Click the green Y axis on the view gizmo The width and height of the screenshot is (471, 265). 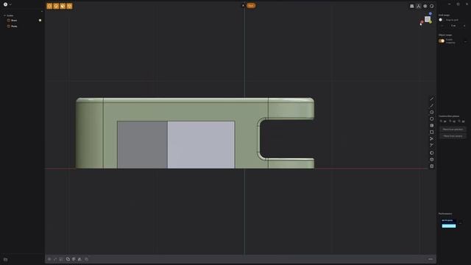coord(430,22)
